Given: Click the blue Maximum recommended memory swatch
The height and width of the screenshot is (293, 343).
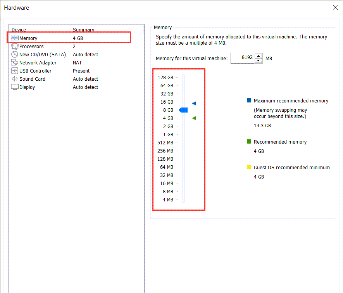Looking at the screenshot, I should pos(249,101).
